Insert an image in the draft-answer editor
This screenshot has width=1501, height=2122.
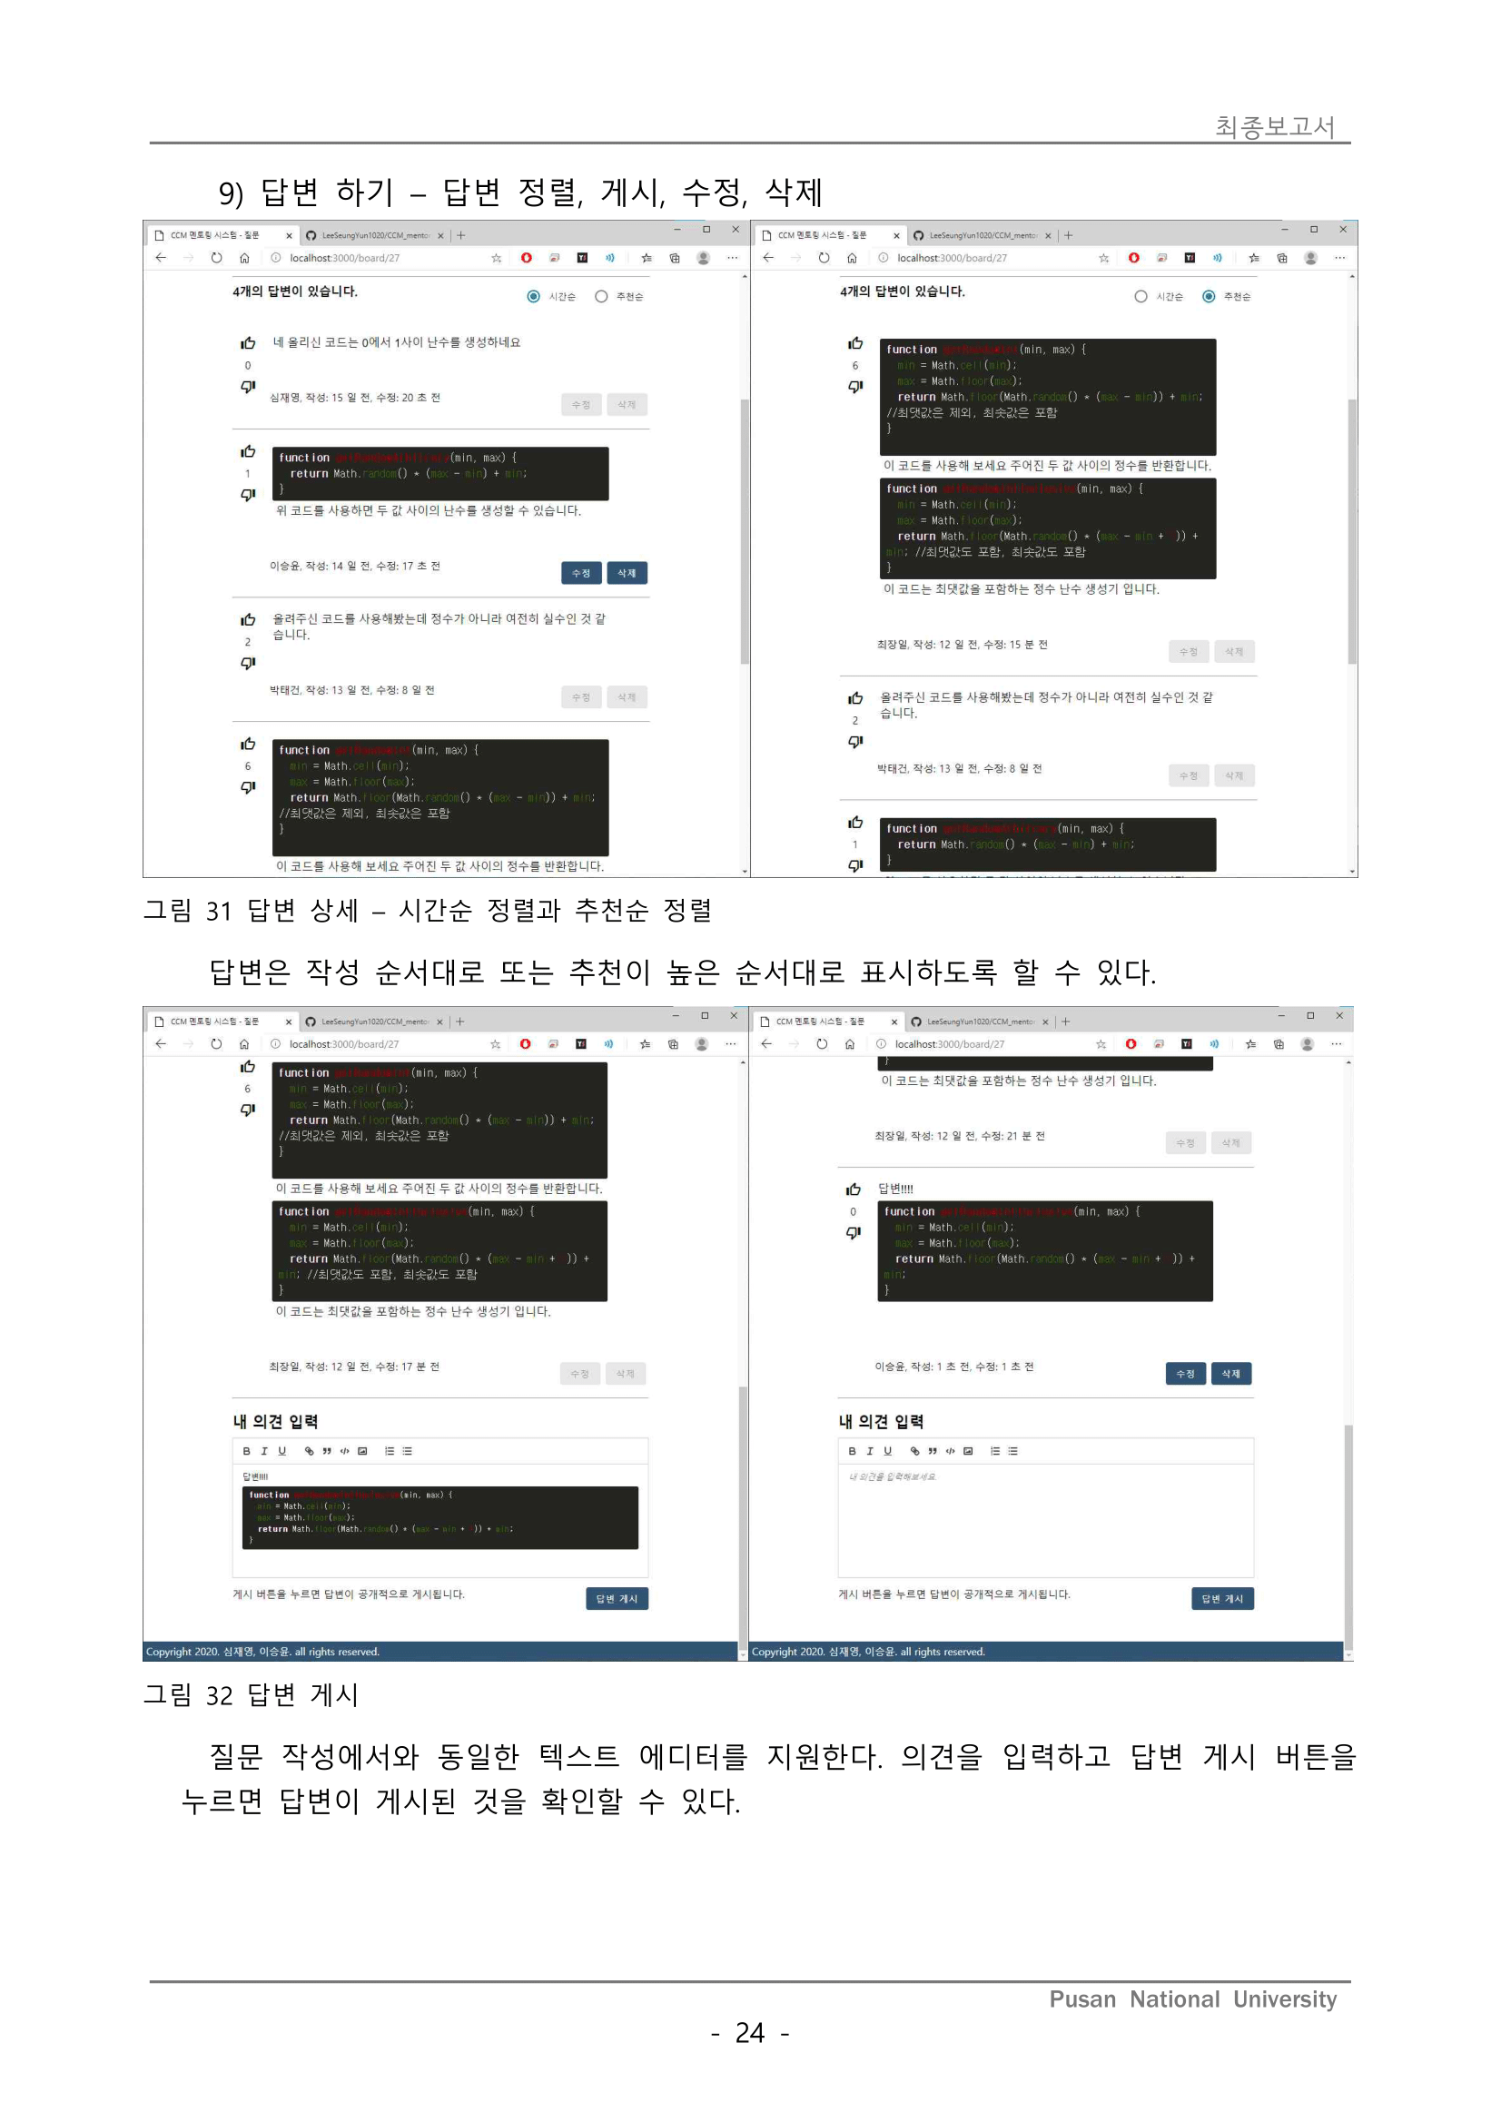(362, 1451)
